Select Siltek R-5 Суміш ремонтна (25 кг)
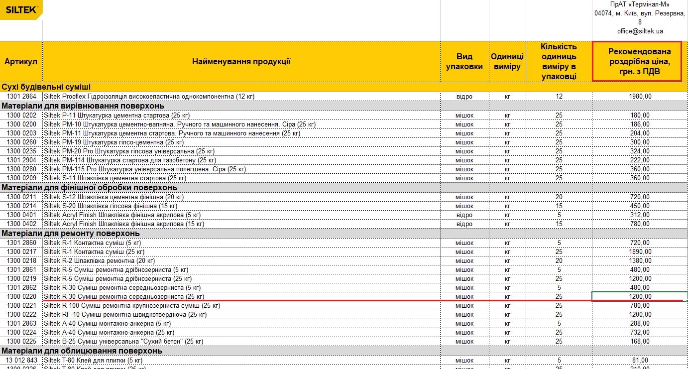 pos(241,278)
